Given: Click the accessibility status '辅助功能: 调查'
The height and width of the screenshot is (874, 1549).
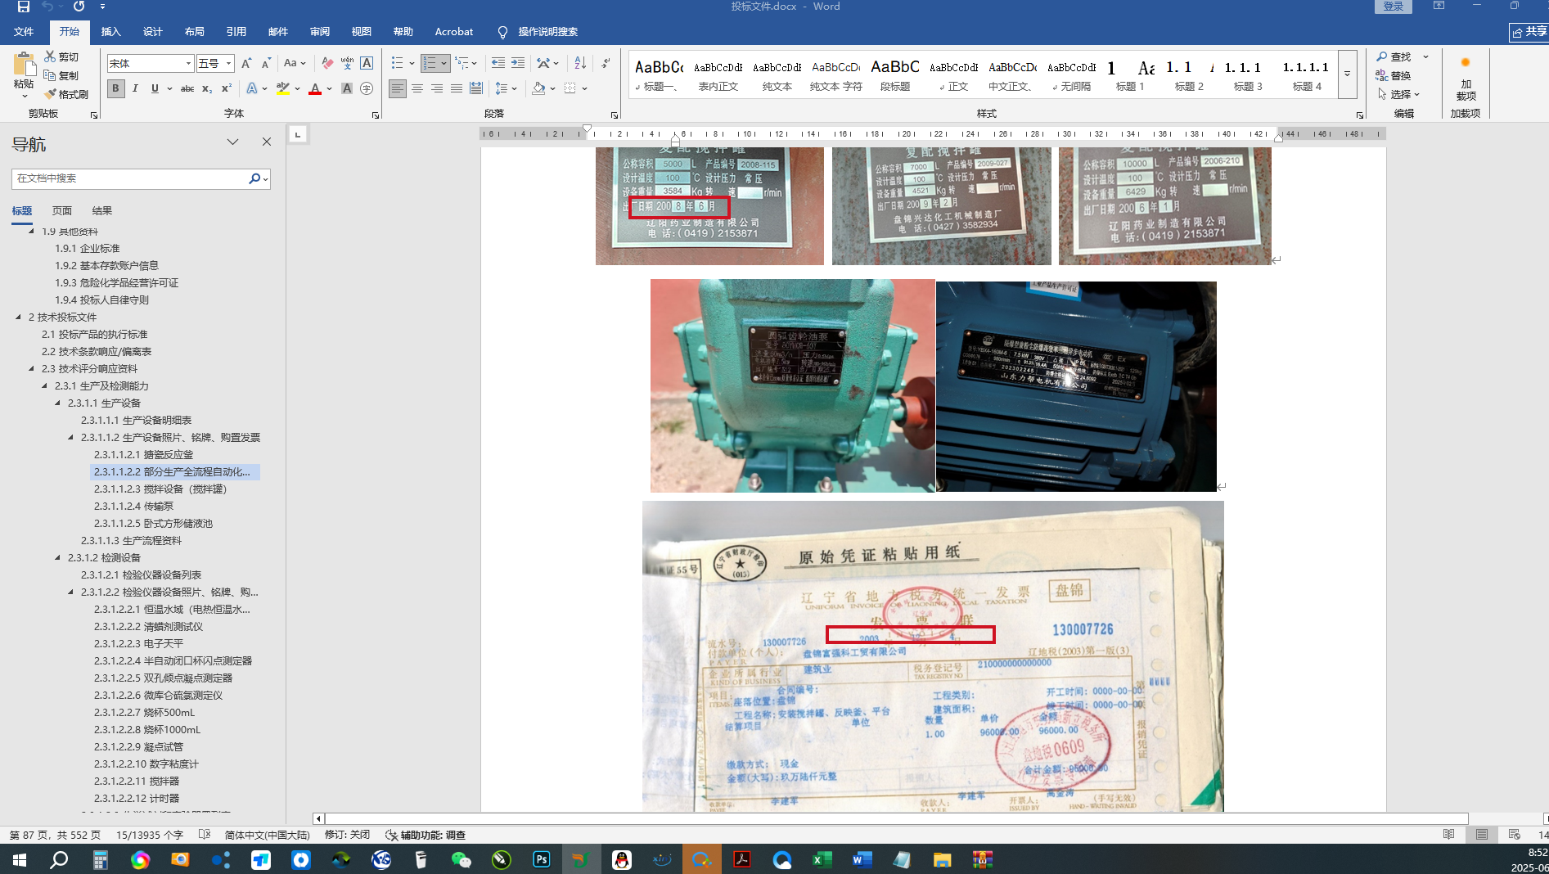Looking at the screenshot, I should [x=426, y=835].
